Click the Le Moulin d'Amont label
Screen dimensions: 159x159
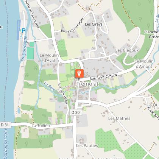click(x=144, y=64)
